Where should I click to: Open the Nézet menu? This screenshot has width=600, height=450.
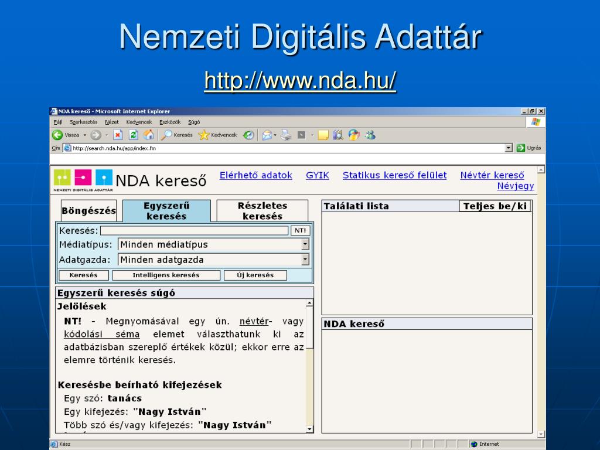(112, 122)
